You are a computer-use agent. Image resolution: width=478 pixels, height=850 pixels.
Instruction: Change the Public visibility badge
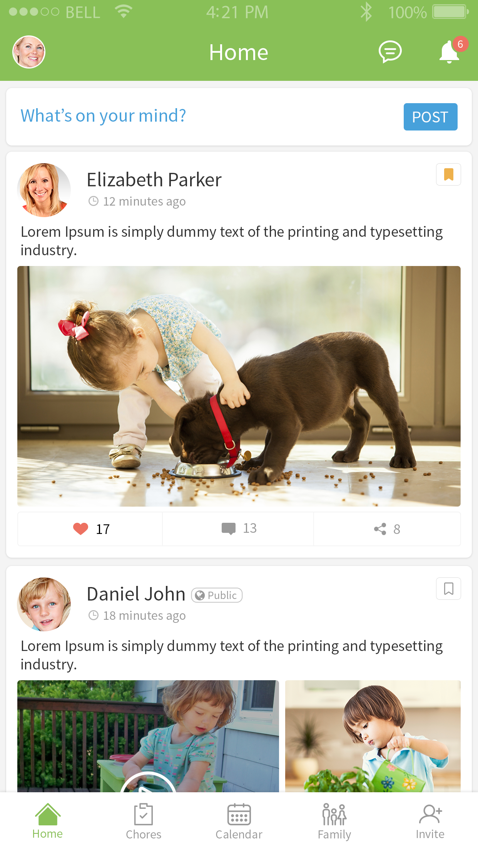pyautogui.click(x=217, y=595)
